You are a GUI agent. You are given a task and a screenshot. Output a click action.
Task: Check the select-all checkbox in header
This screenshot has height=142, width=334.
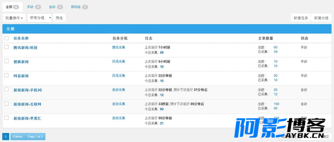(7, 38)
